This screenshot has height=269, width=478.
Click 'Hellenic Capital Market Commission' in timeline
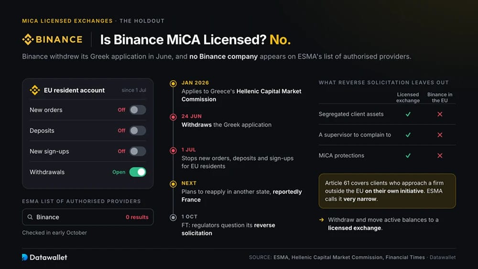(x=241, y=95)
